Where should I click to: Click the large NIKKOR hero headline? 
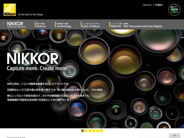[33, 59]
